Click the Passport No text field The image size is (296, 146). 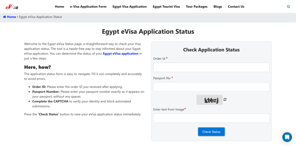tap(211, 87)
